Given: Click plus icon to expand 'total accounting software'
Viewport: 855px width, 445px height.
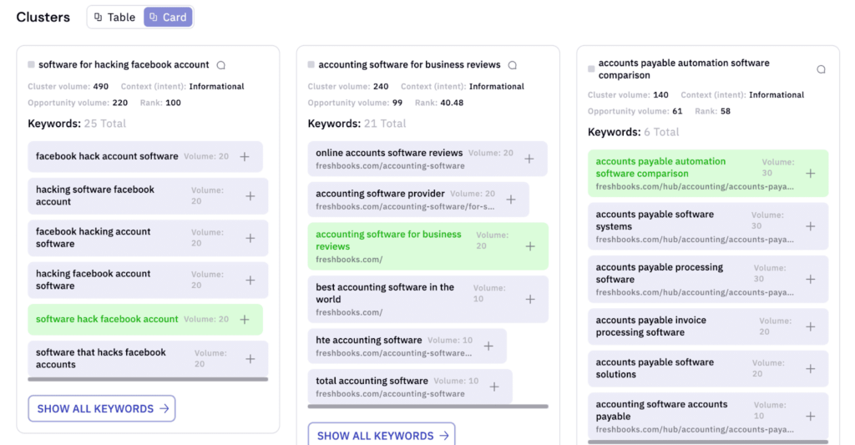Looking at the screenshot, I should tap(494, 387).
